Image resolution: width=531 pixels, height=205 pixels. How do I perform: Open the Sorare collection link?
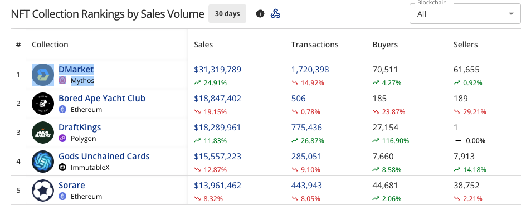[x=72, y=186]
